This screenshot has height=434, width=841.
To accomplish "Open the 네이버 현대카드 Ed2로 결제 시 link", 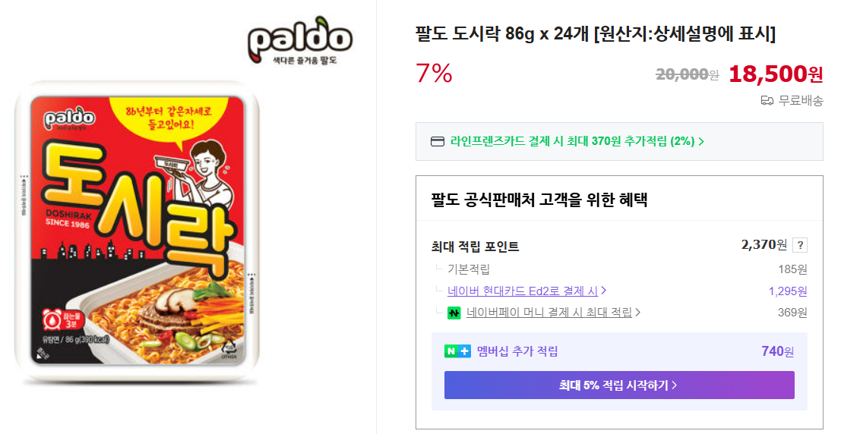I will point(523,291).
